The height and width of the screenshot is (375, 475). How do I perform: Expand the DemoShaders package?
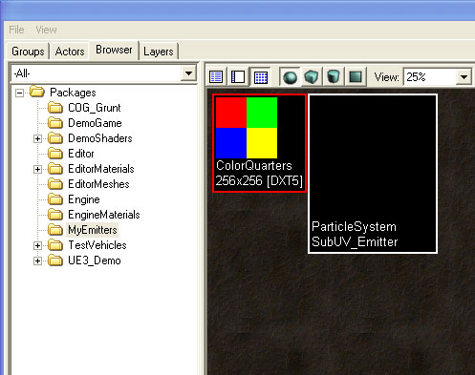(37, 138)
